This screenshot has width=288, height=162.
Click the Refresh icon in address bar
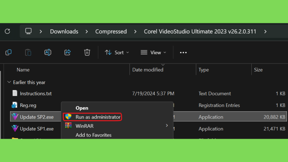[x=7, y=31]
